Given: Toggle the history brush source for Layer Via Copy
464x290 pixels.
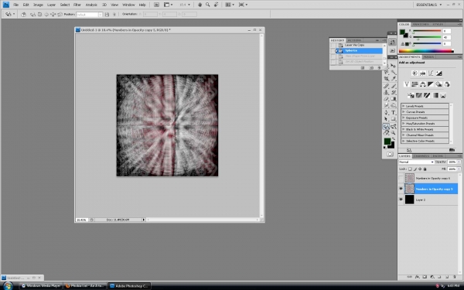Looking at the screenshot, I should click(333, 46).
